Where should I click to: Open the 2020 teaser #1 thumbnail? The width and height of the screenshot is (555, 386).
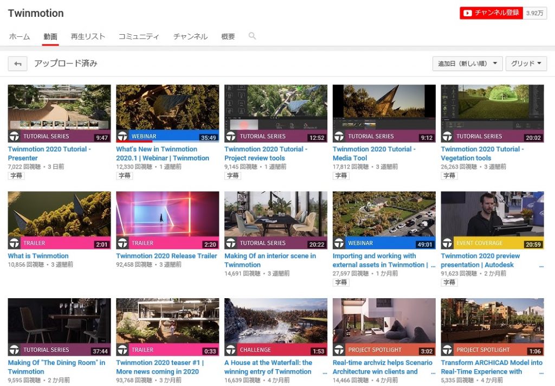coord(167,327)
